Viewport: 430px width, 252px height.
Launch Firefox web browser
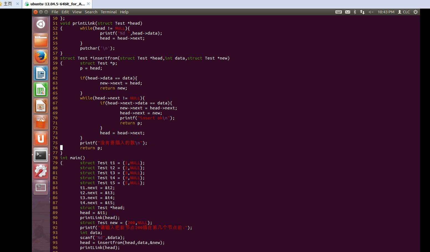(x=41, y=57)
